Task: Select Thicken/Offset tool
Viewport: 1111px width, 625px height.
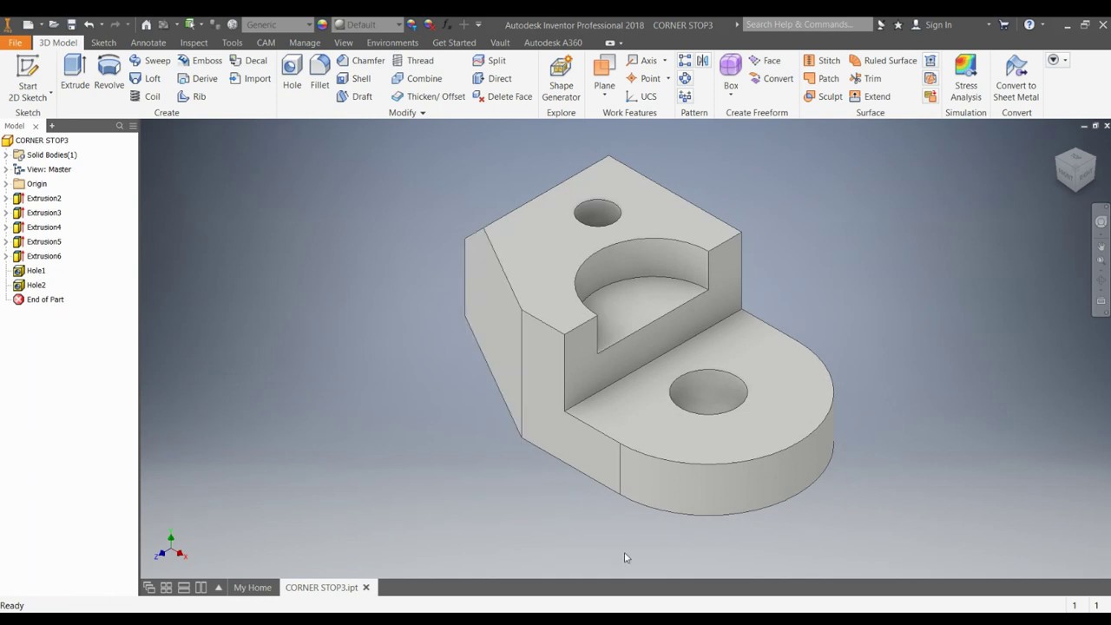Action: pyautogui.click(x=428, y=96)
